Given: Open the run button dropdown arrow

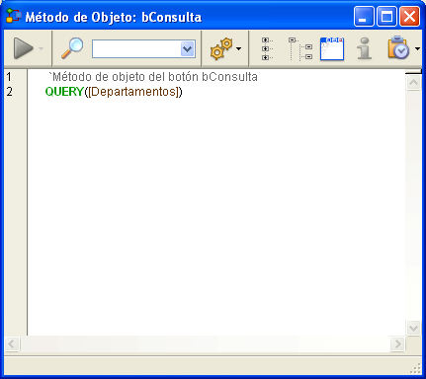Looking at the screenshot, I should (42, 48).
